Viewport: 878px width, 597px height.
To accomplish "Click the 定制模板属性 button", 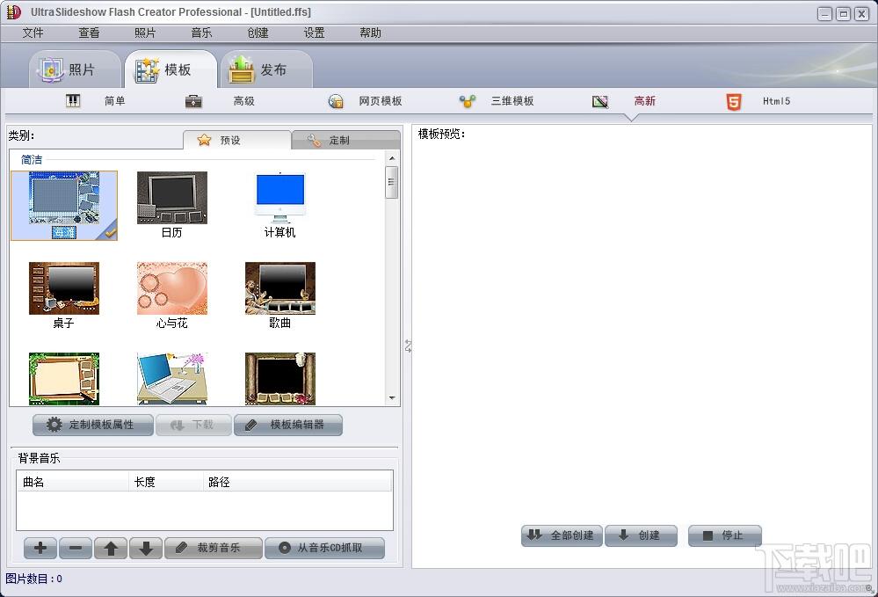I will tap(92, 425).
